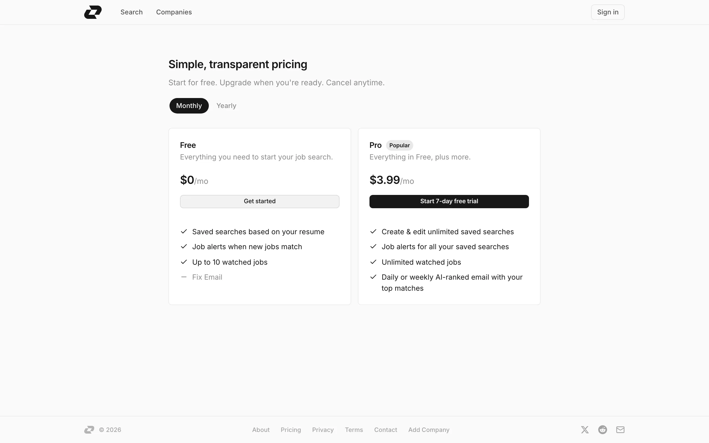This screenshot has height=443, width=709.
Task: Click the email envelope icon in footer
Action: (x=620, y=429)
